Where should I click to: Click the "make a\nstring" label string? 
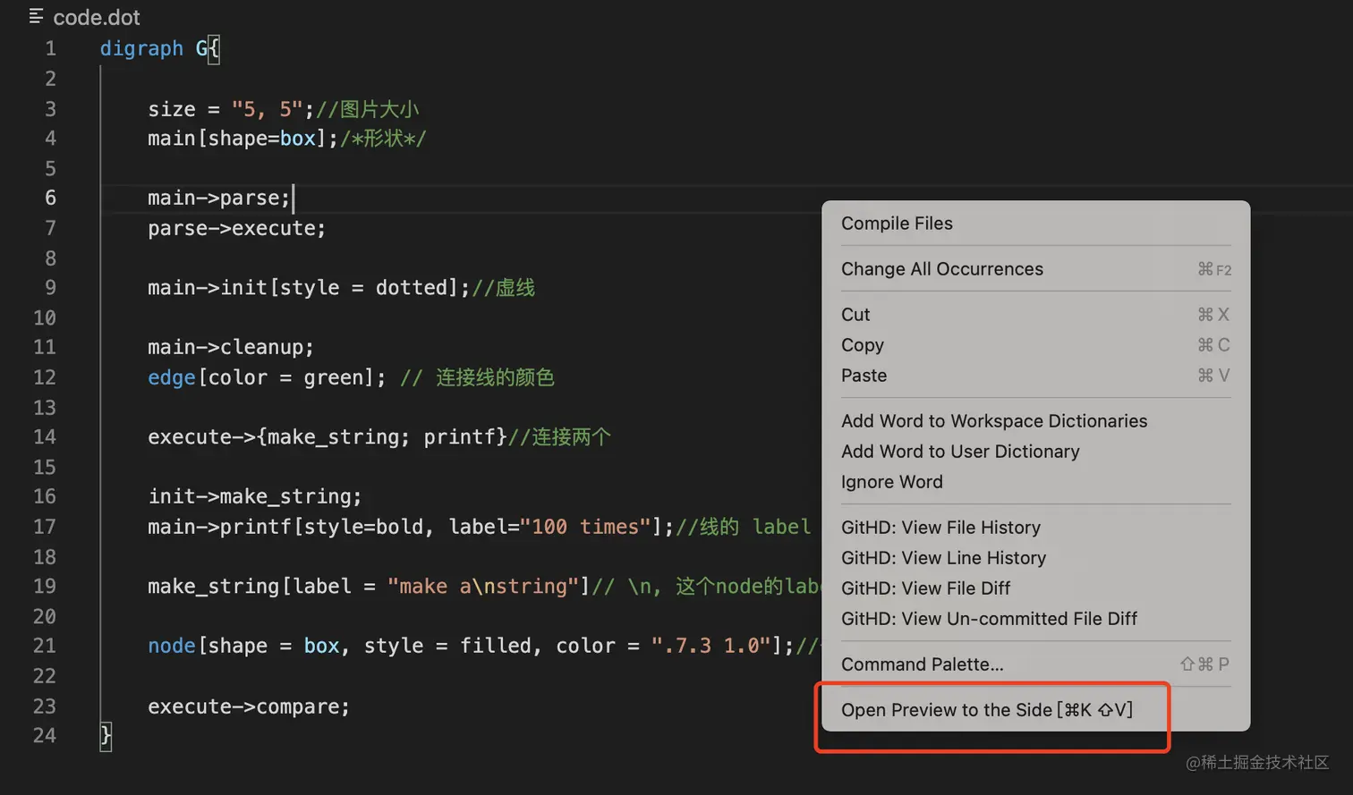(483, 587)
